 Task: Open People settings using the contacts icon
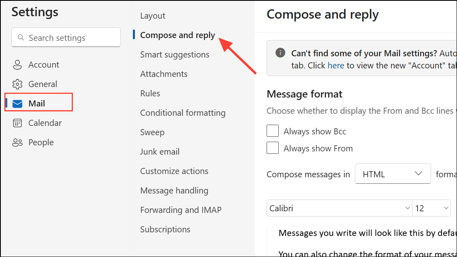pyautogui.click(x=17, y=142)
